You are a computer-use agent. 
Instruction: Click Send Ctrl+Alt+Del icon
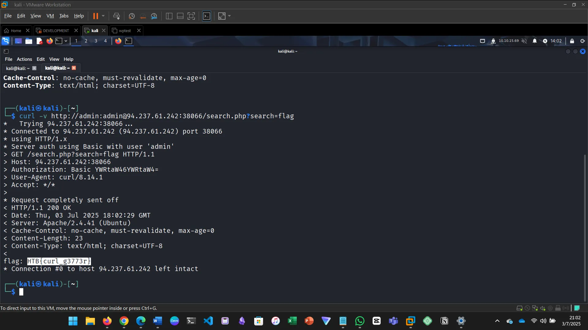[116, 16]
